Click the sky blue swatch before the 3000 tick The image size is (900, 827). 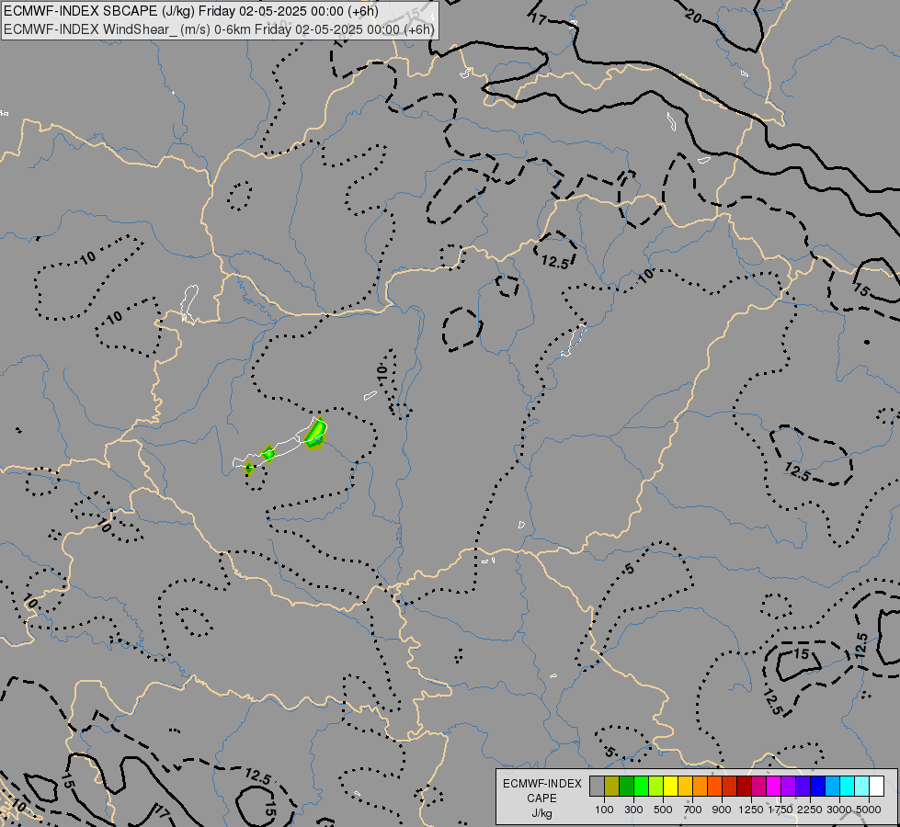833,787
